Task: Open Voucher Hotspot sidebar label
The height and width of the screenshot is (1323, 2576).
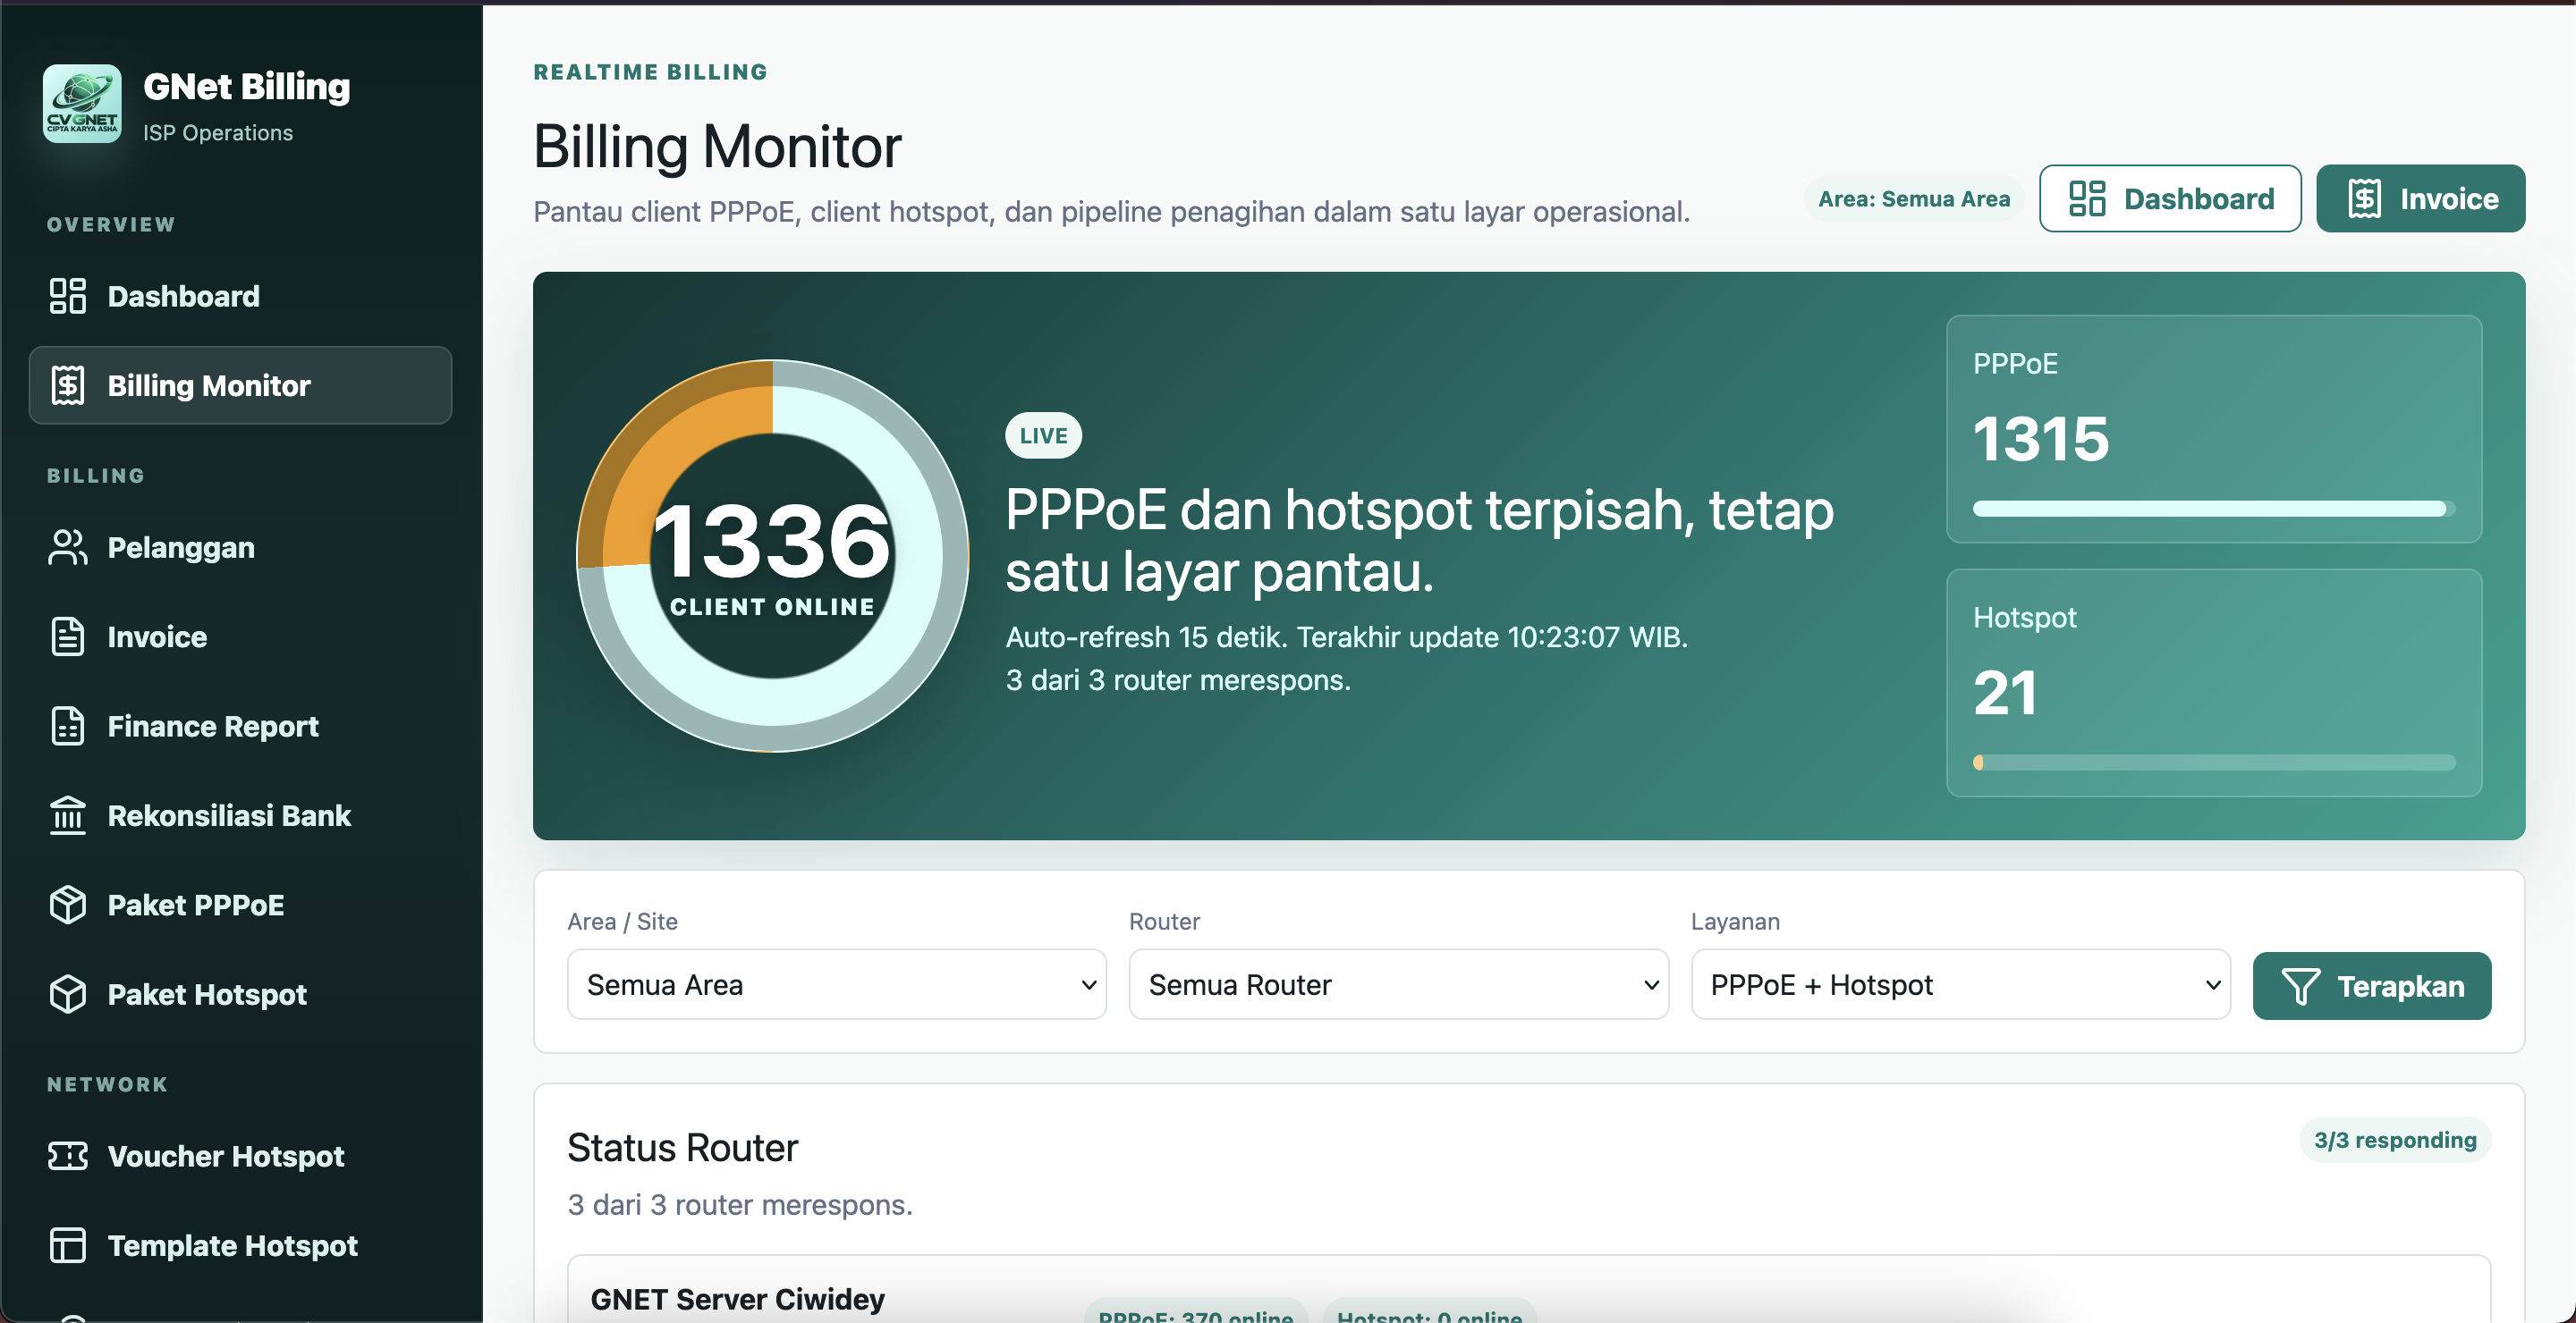Action: [226, 1156]
